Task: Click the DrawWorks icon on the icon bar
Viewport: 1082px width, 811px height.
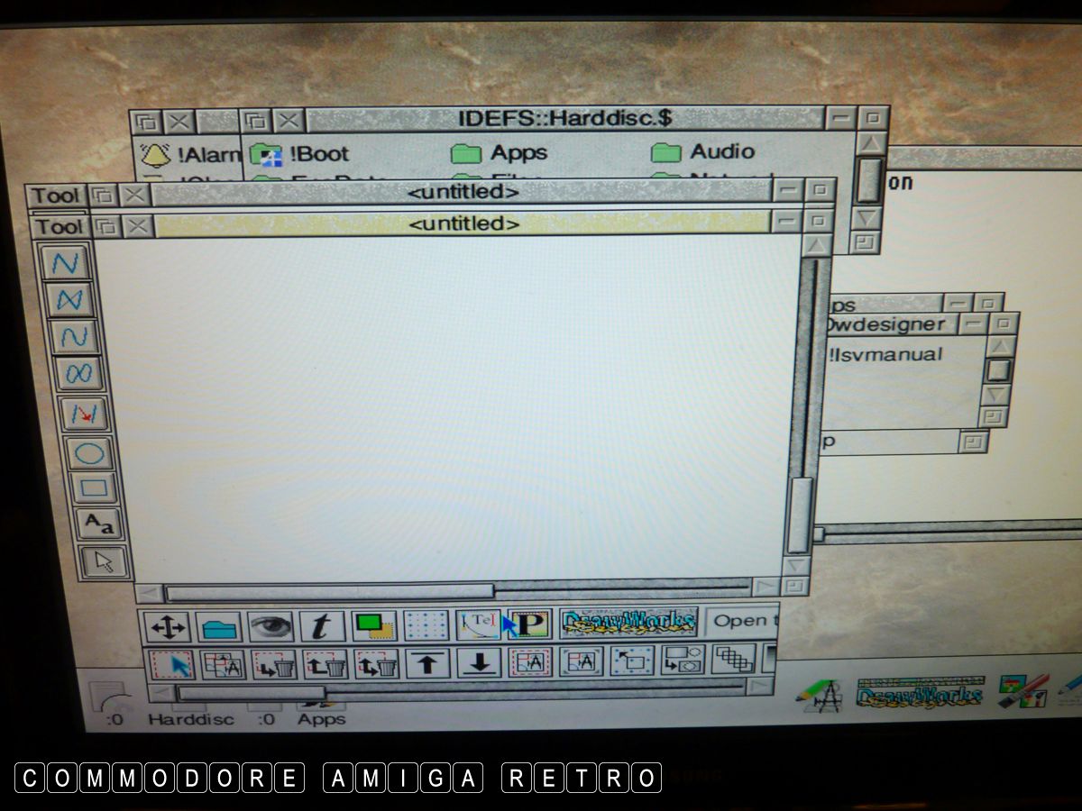Action: click(x=919, y=695)
